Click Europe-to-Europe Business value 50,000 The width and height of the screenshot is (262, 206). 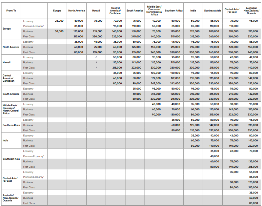pos(59,31)
